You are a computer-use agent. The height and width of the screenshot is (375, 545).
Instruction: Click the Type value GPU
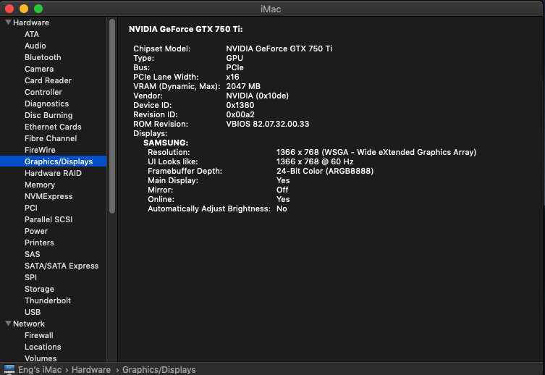coord(235,58)
